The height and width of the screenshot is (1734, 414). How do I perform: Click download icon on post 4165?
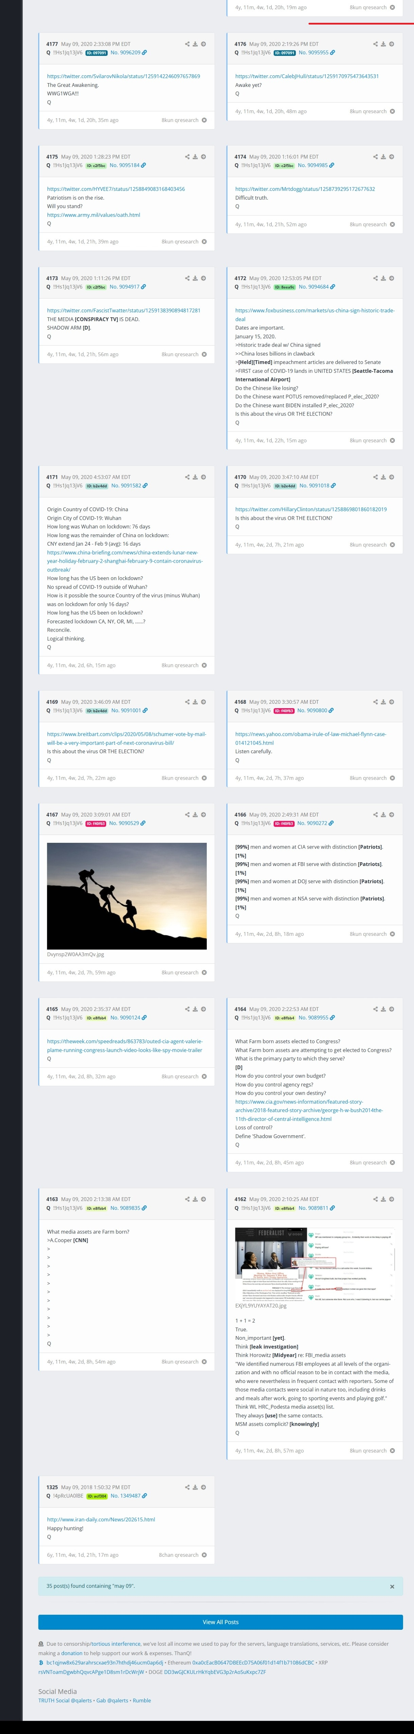coord(196,1009)
